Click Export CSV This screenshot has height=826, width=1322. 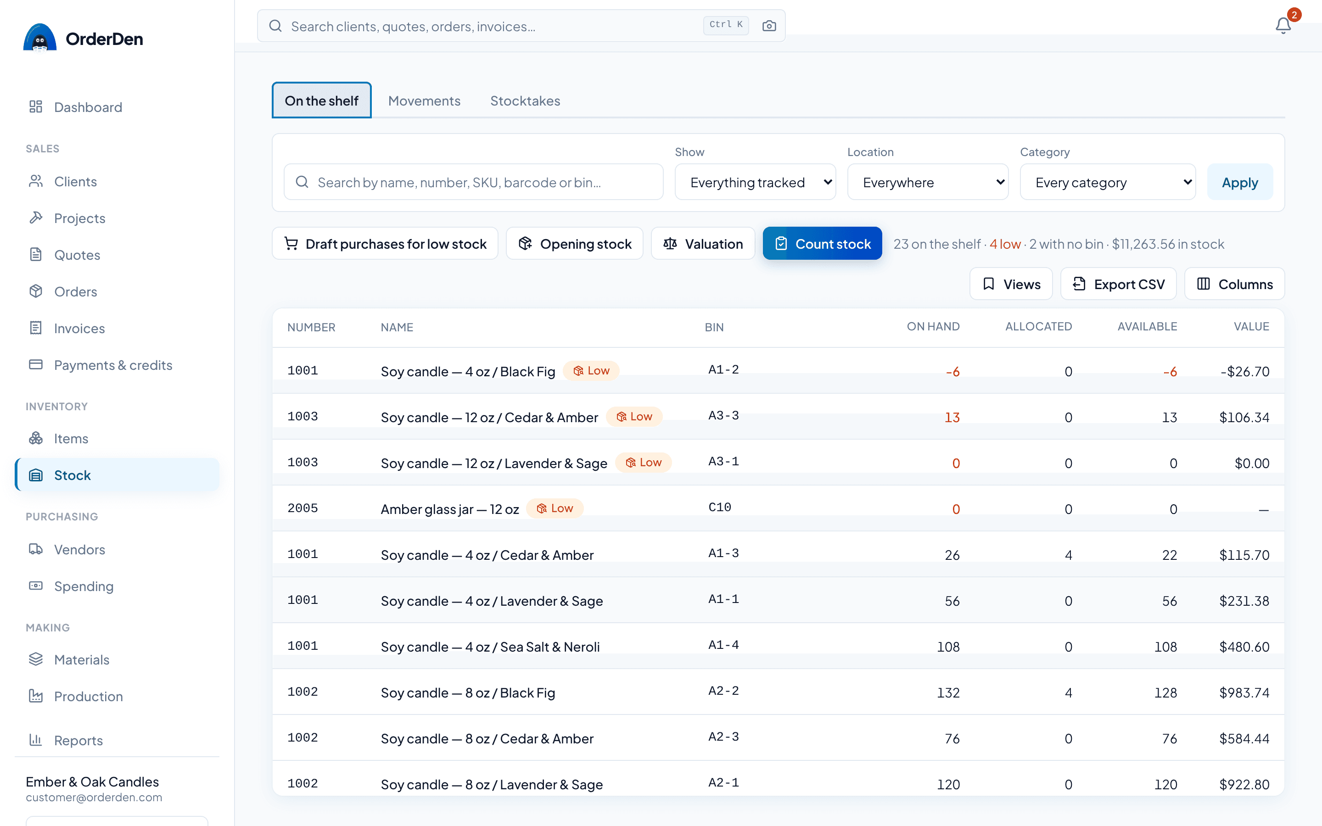[1118, 284]
